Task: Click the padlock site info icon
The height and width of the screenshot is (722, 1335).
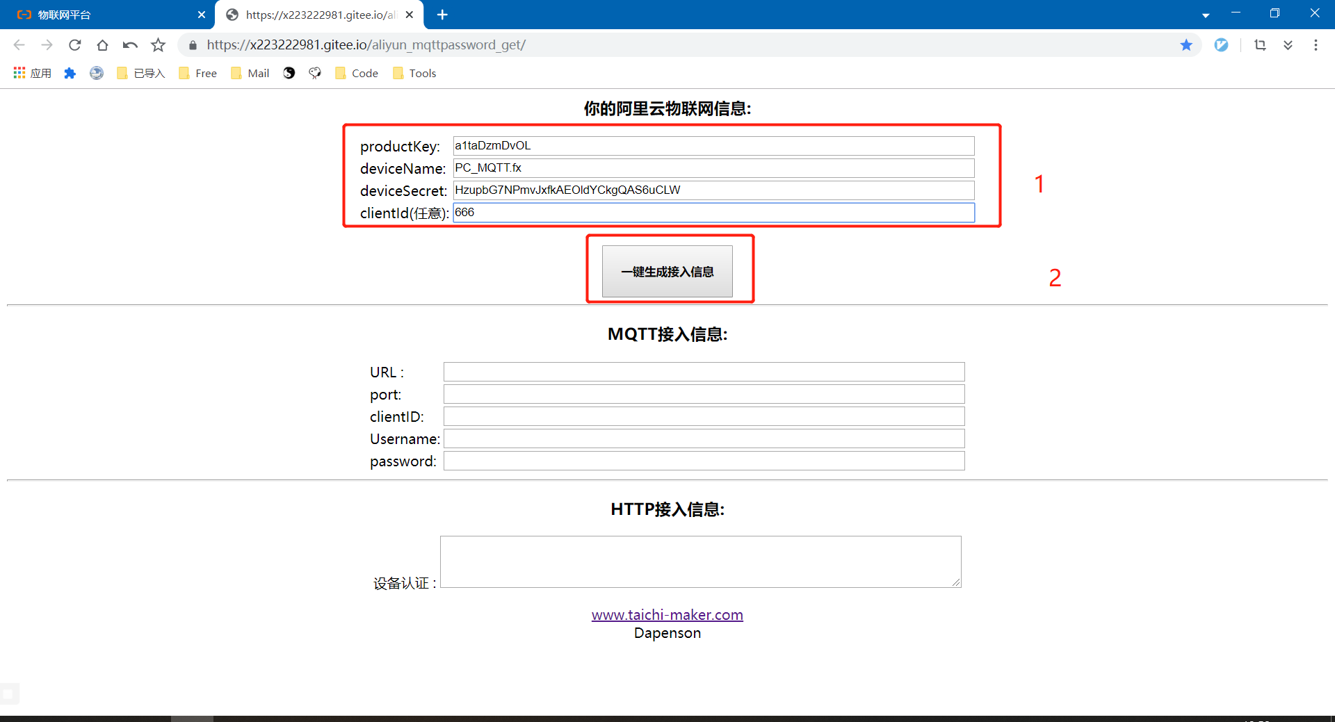Action: [193, 45]
